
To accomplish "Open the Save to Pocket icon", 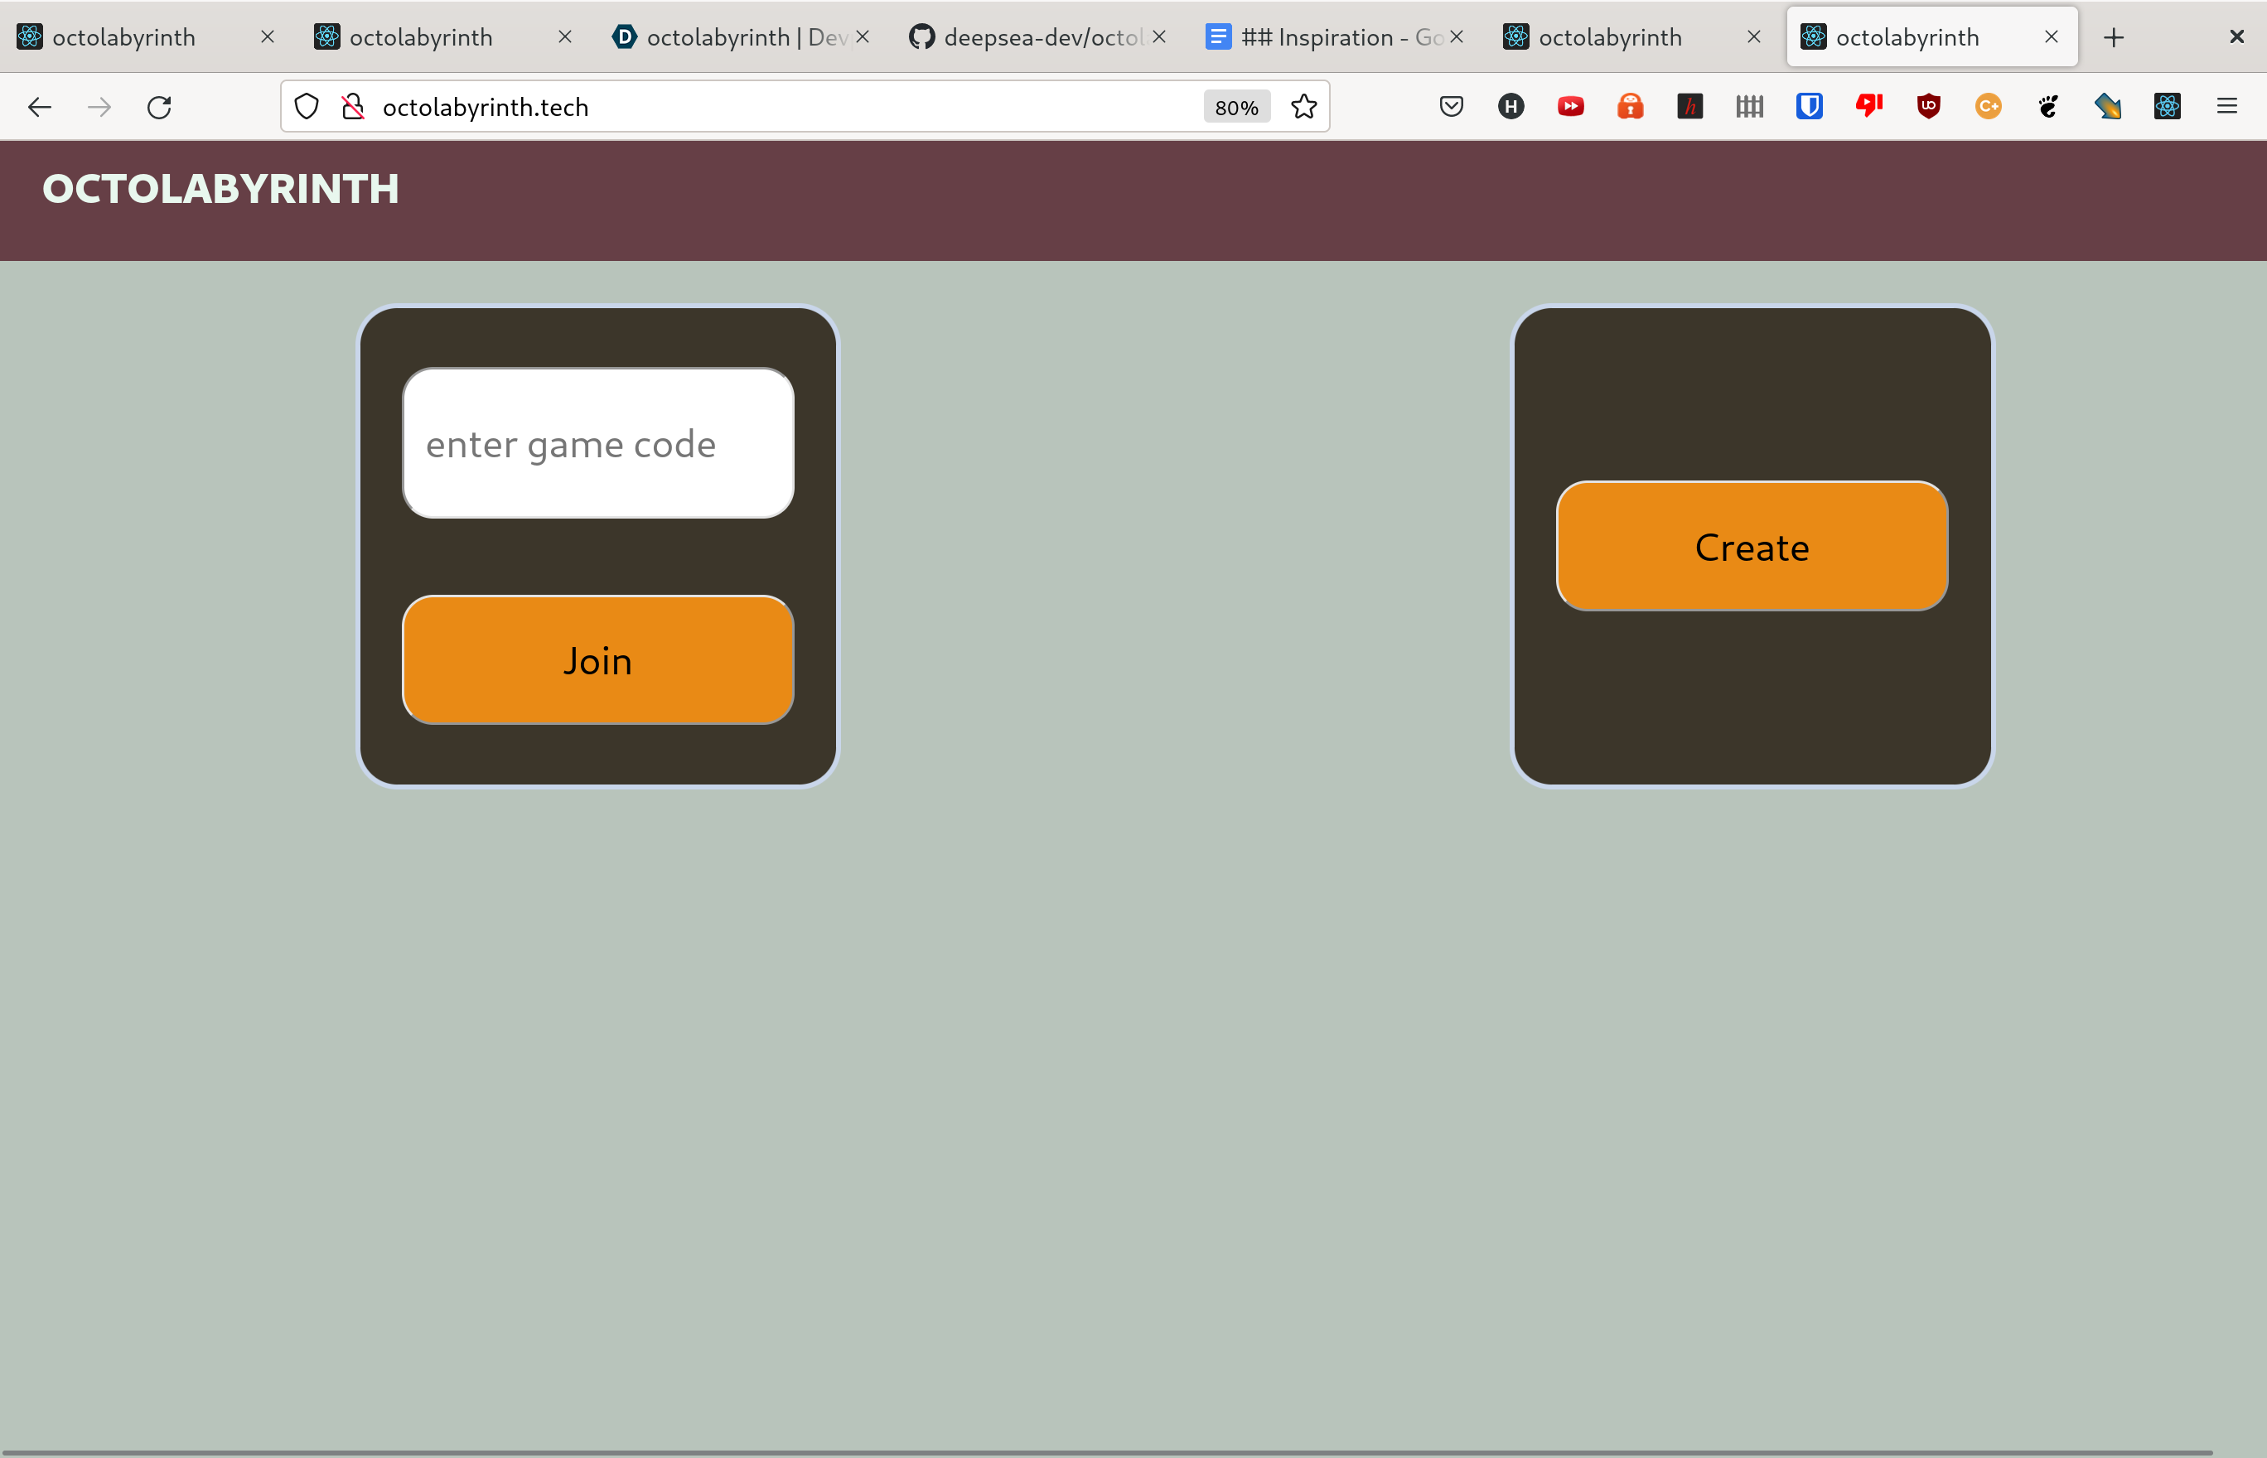I will click(x=1451, y=106).
